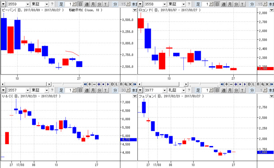
Task: Open 札証 market dropdown in 3977 panel
Action: pyautogui.click(x=183, y=90)
